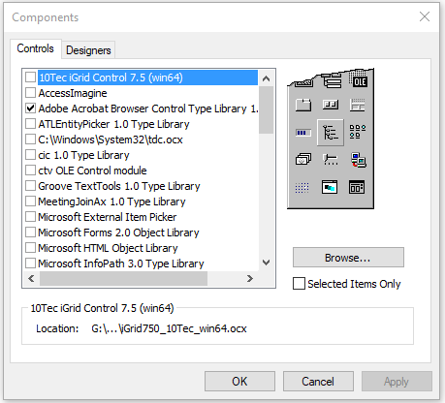Click the networked computers icon
This screenshot has height=403, width=445.
point(358,160)
